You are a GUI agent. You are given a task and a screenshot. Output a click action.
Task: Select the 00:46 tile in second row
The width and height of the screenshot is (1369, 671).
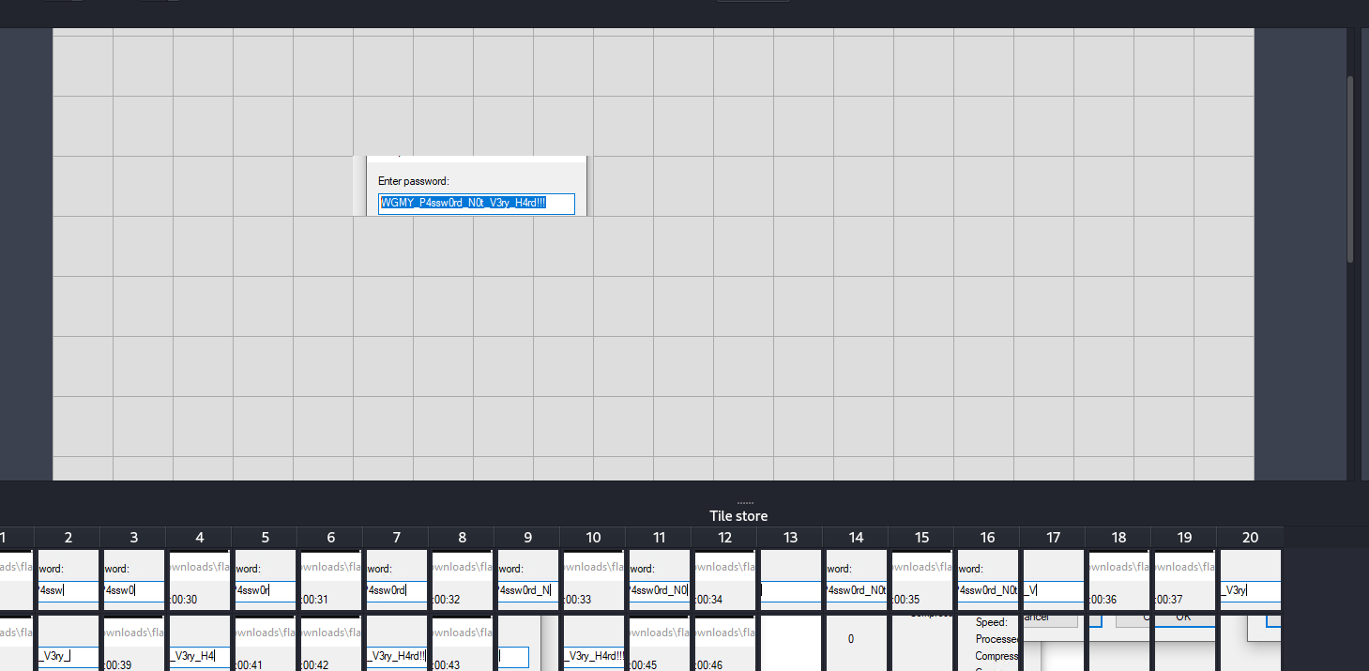tap(724, 645)
